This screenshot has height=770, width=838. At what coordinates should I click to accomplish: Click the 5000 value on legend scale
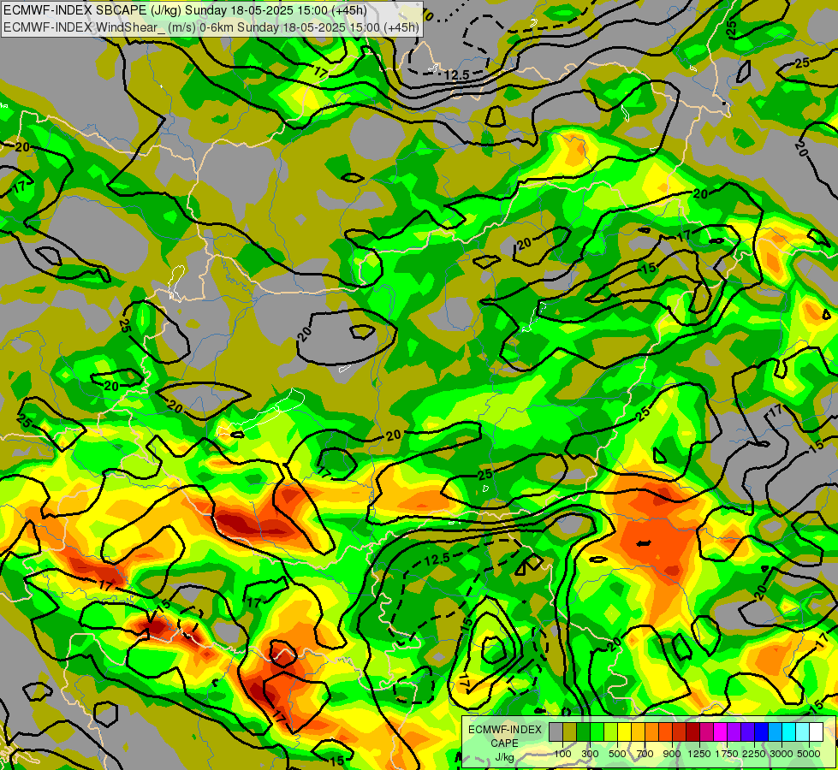pos(809,754)
